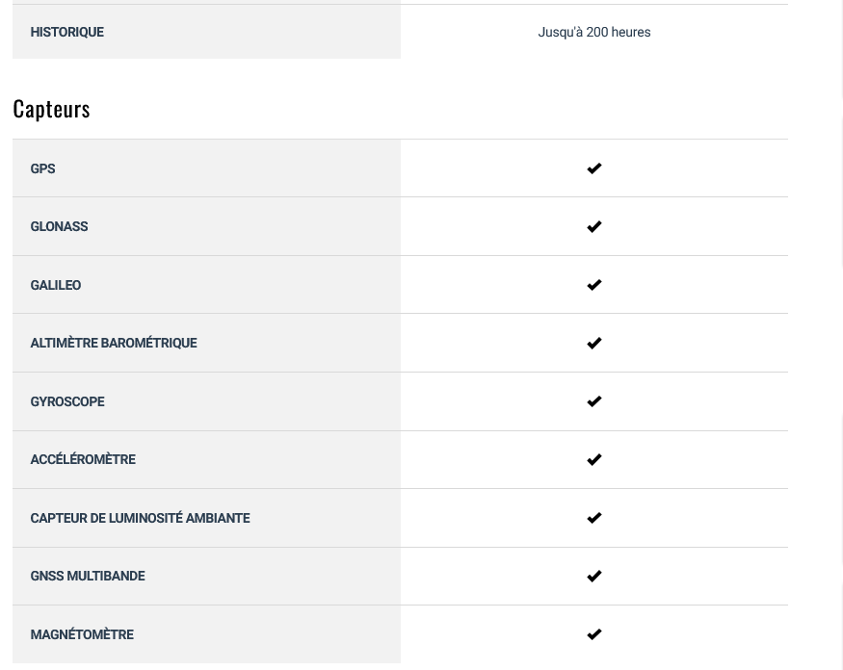Click the GLONASS row checkmark icon
Screen dimensions: 843x670
coord(593,226)
